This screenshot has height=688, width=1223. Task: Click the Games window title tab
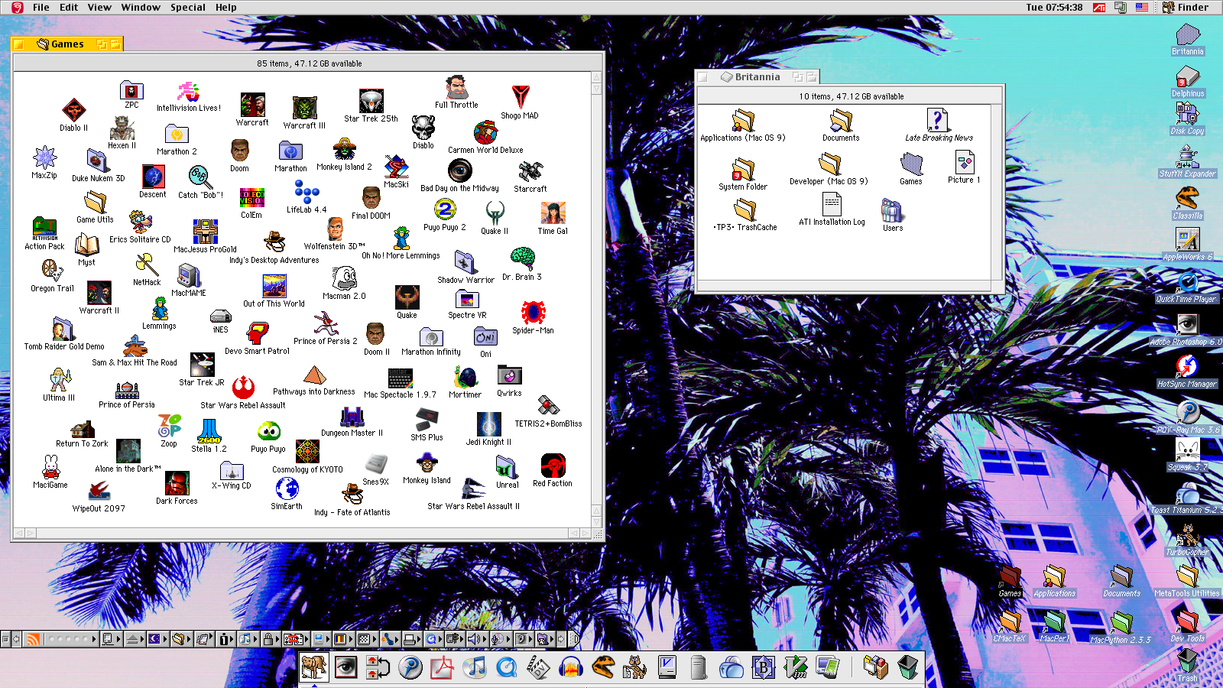67,44
